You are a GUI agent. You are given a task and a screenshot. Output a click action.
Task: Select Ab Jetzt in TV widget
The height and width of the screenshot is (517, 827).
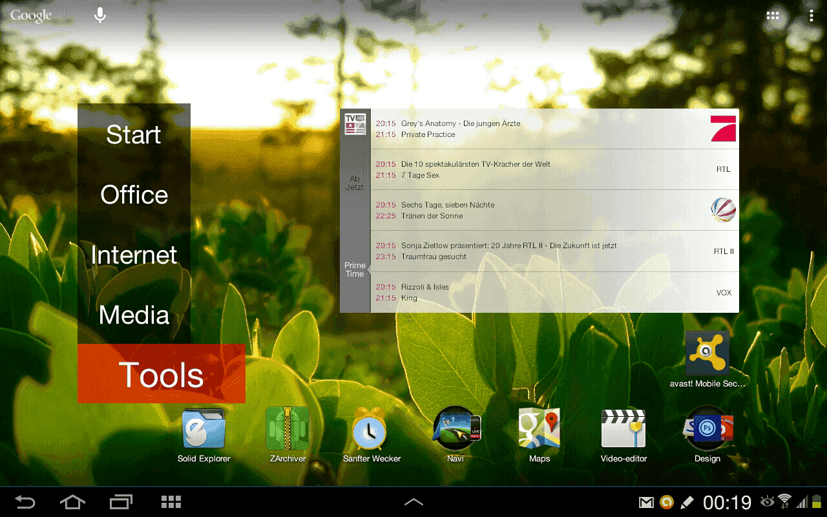pos(355,183)
